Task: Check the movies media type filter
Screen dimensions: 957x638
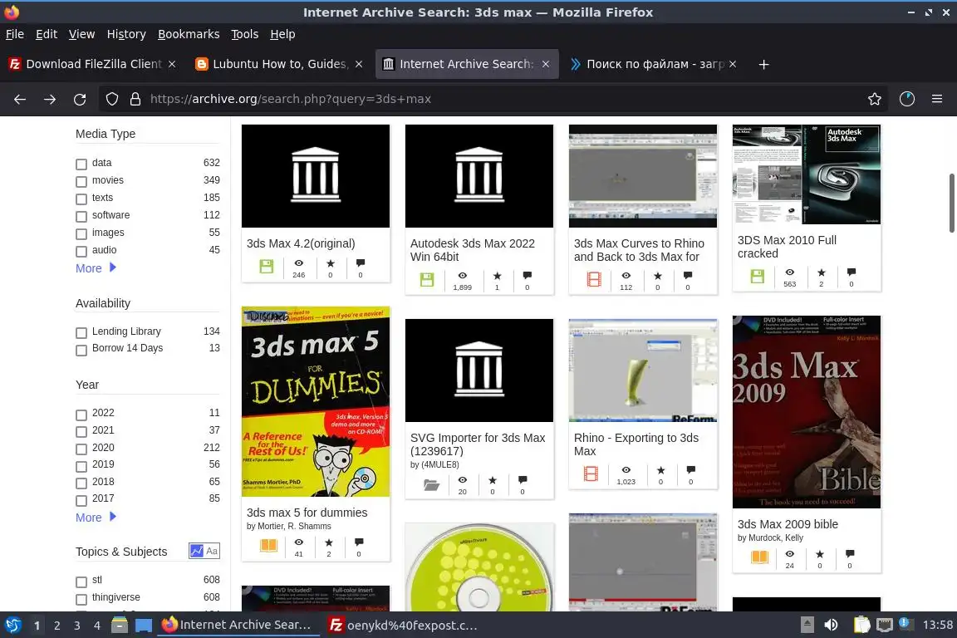Action: 81,181
